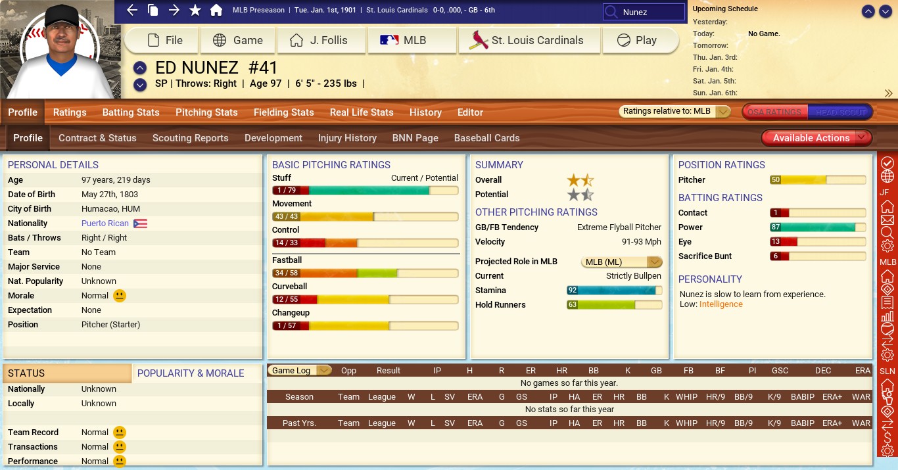Move upcoming schedule down with down arrow
The height and width of the screenshot is (470, 898).
tap(884, 11)
